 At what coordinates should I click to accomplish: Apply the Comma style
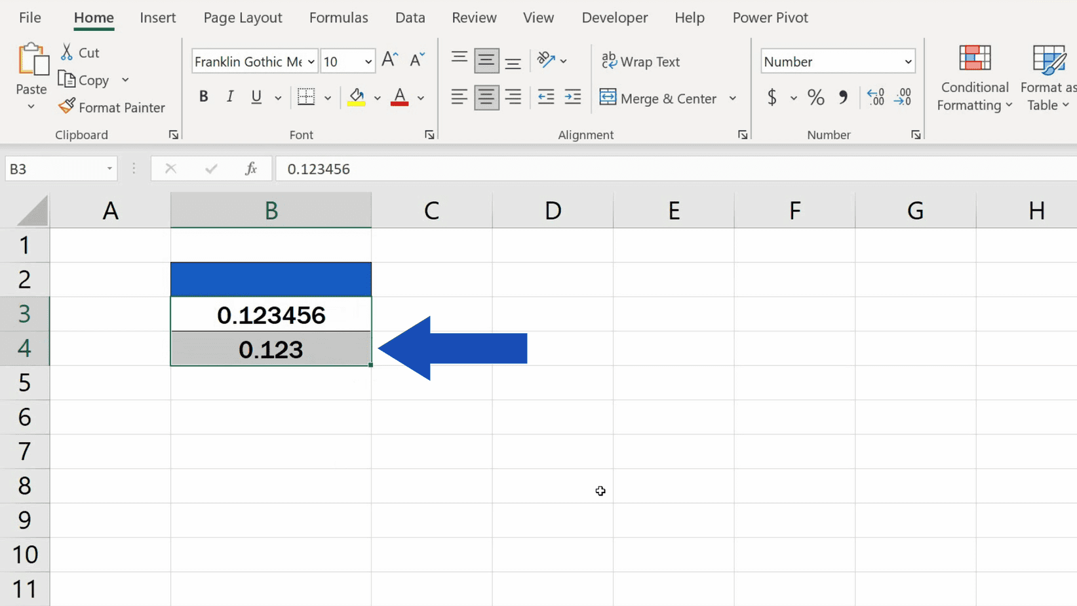point(844,97)
